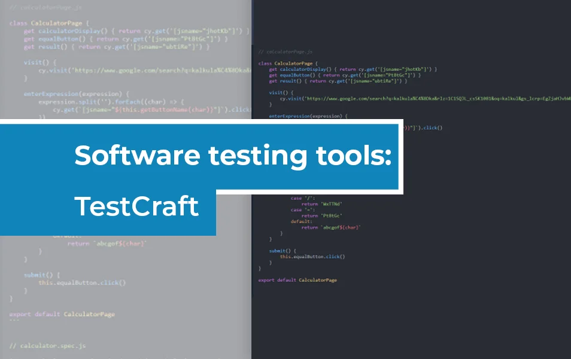Select the result getter line
The image size is (571, 359).
(285, 81)
